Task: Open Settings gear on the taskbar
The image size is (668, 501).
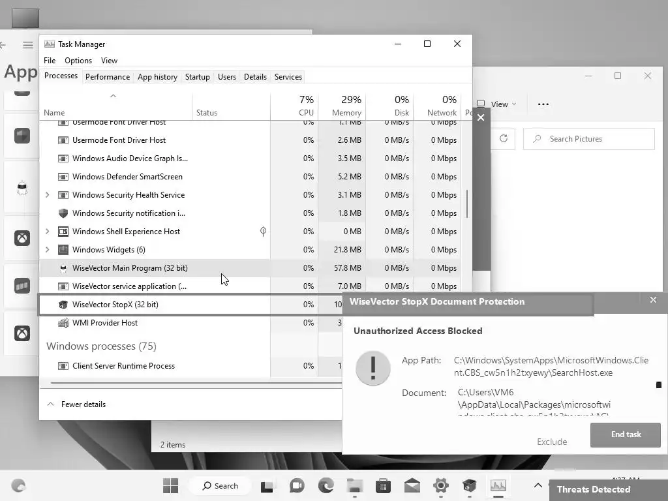Action: (441, 485)
